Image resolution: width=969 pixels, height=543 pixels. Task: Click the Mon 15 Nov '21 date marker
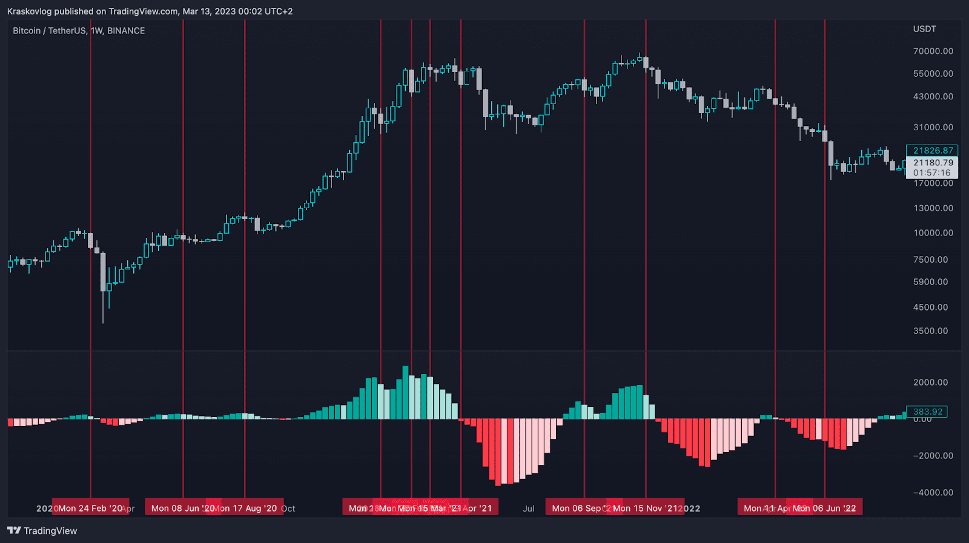click(x=646, y=508)
